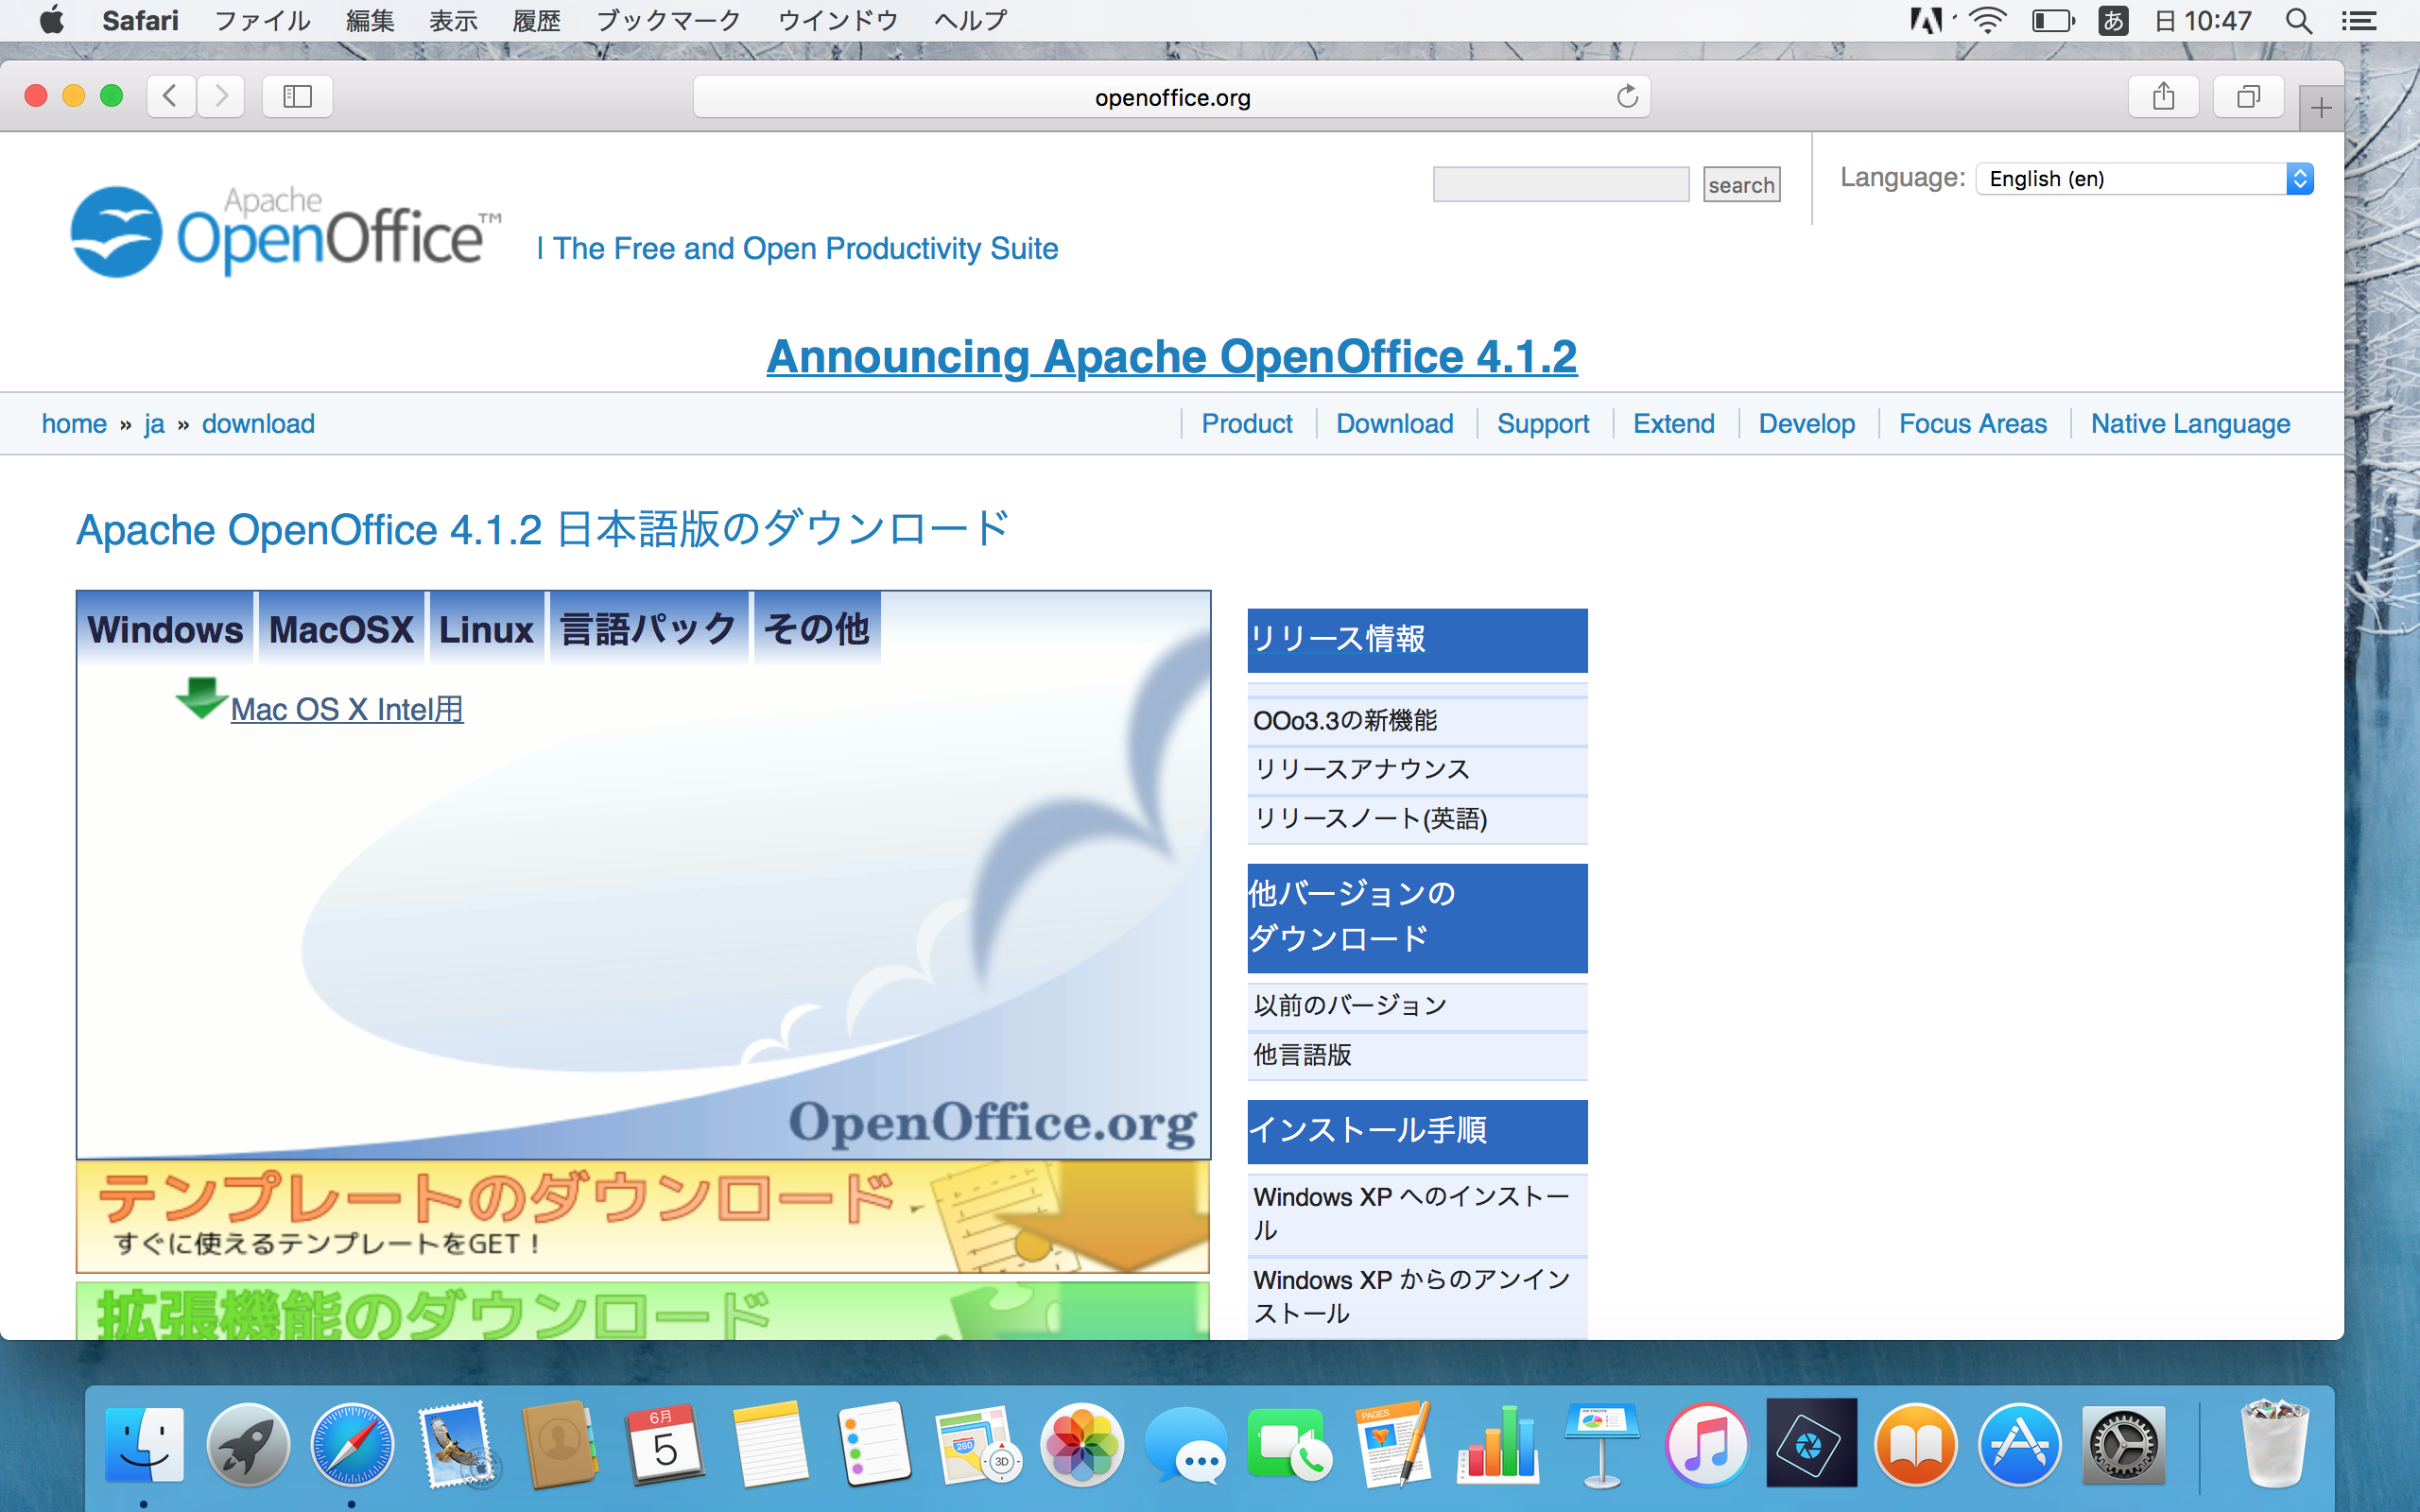This screenshot has width=2420, height=1512.
Task: Open Reminders in the Dock
Action: [x=873, y=1444]
